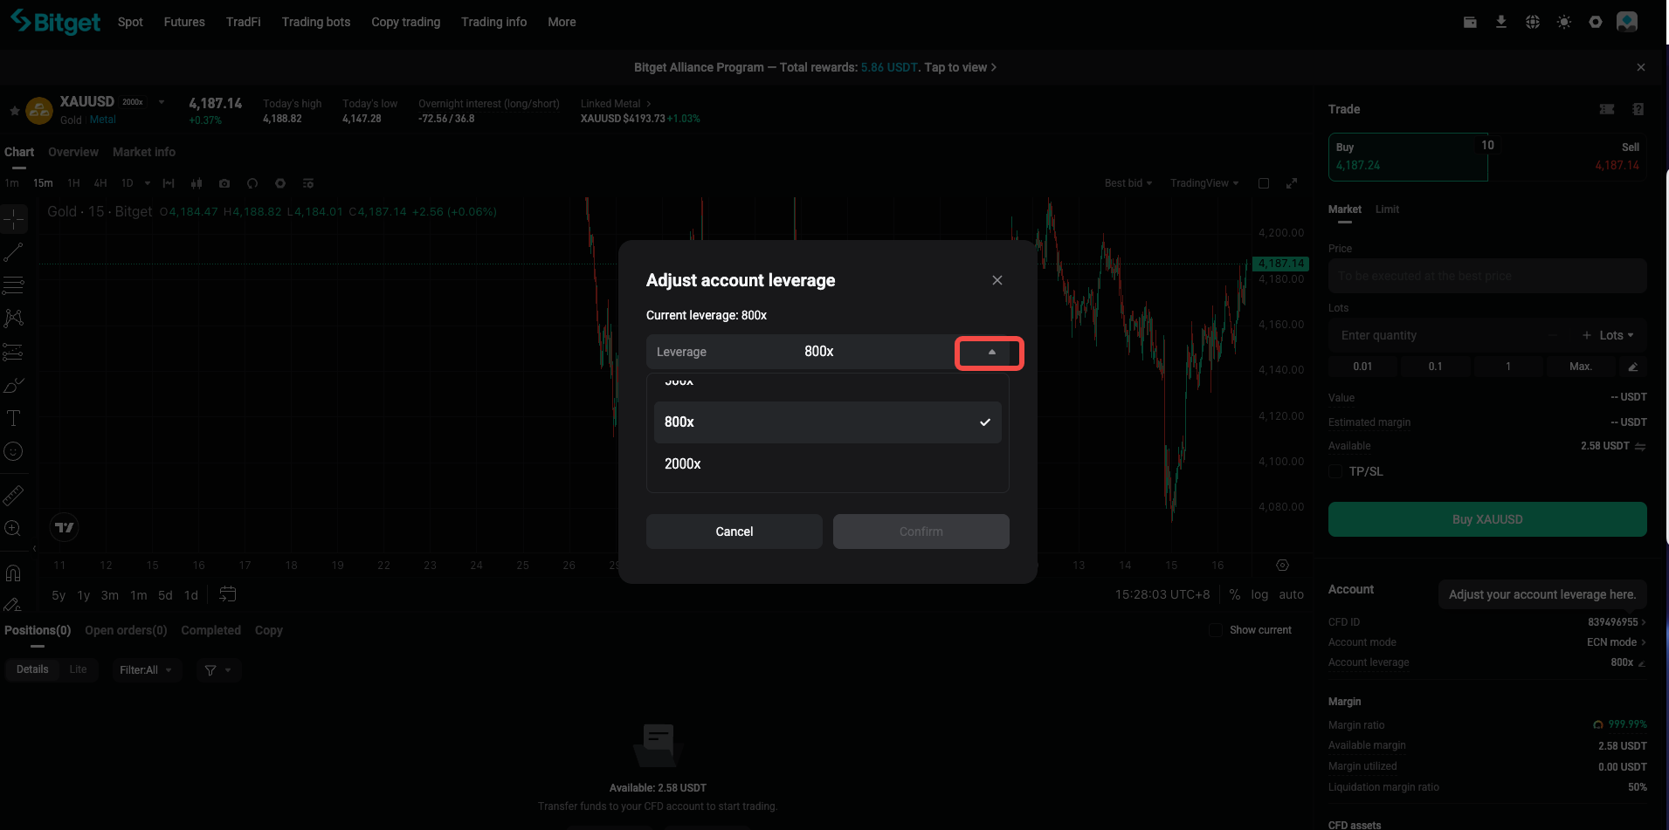The image size is (1669, 830).
Task: Click the chart reset/refresh icon
Action: (x=252, y=183)
